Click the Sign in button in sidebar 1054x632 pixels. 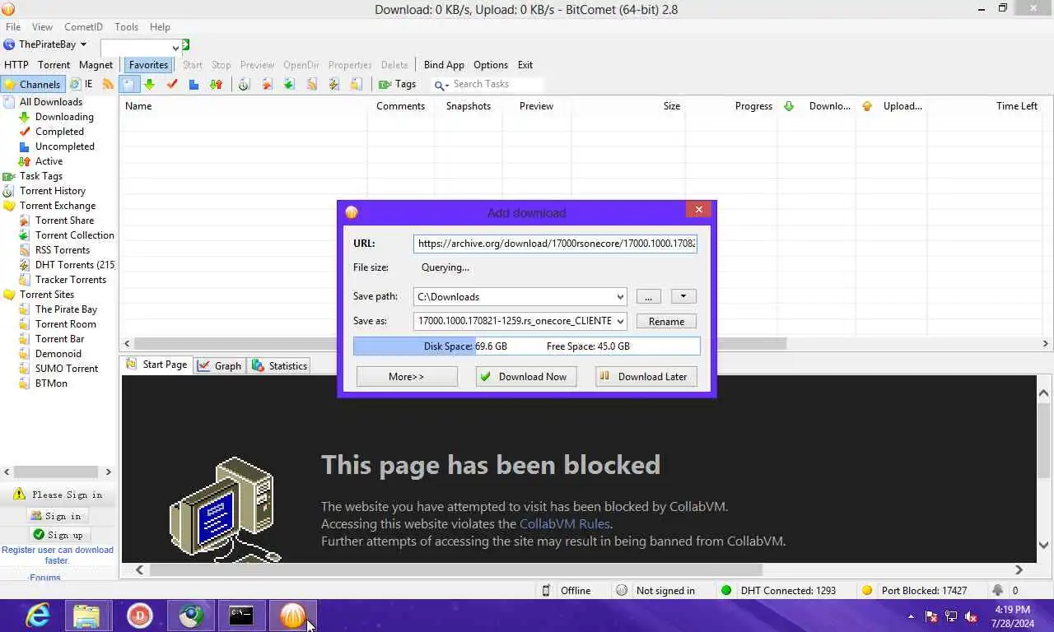click(x=57, y=516)
